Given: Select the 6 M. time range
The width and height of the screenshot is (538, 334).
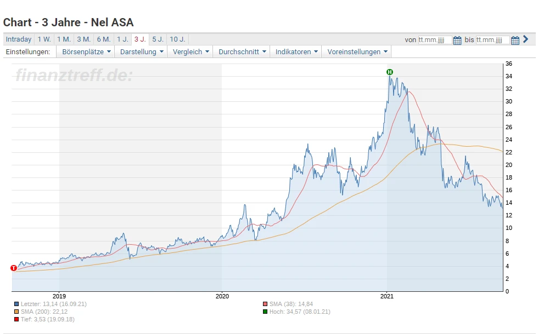Looking at the screenshot, I should pyautogui.click(x=104, y=39).
